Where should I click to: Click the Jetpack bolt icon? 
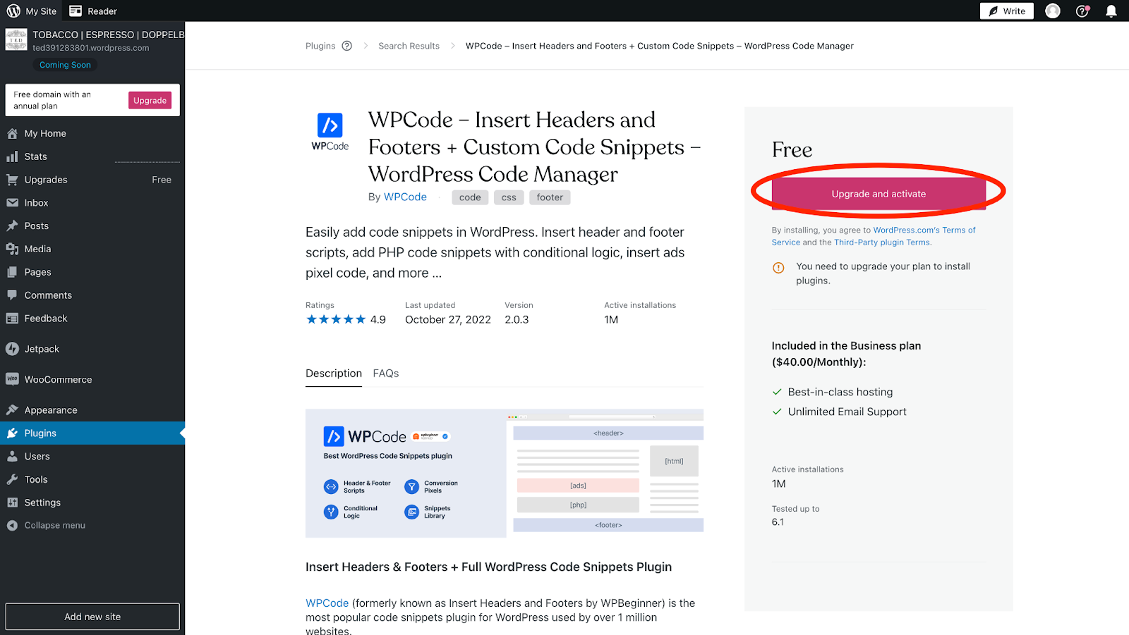[12, 349]
